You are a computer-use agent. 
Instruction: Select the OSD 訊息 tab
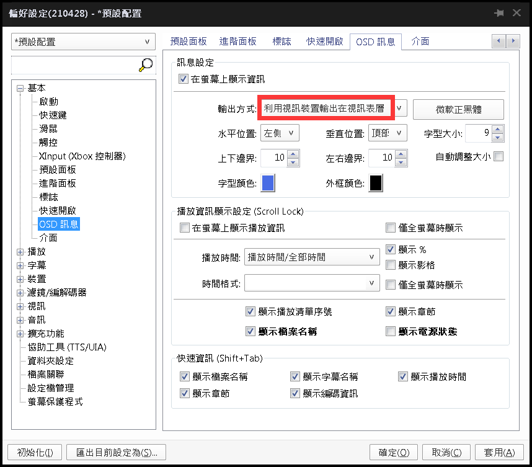[x=376, y=42]
